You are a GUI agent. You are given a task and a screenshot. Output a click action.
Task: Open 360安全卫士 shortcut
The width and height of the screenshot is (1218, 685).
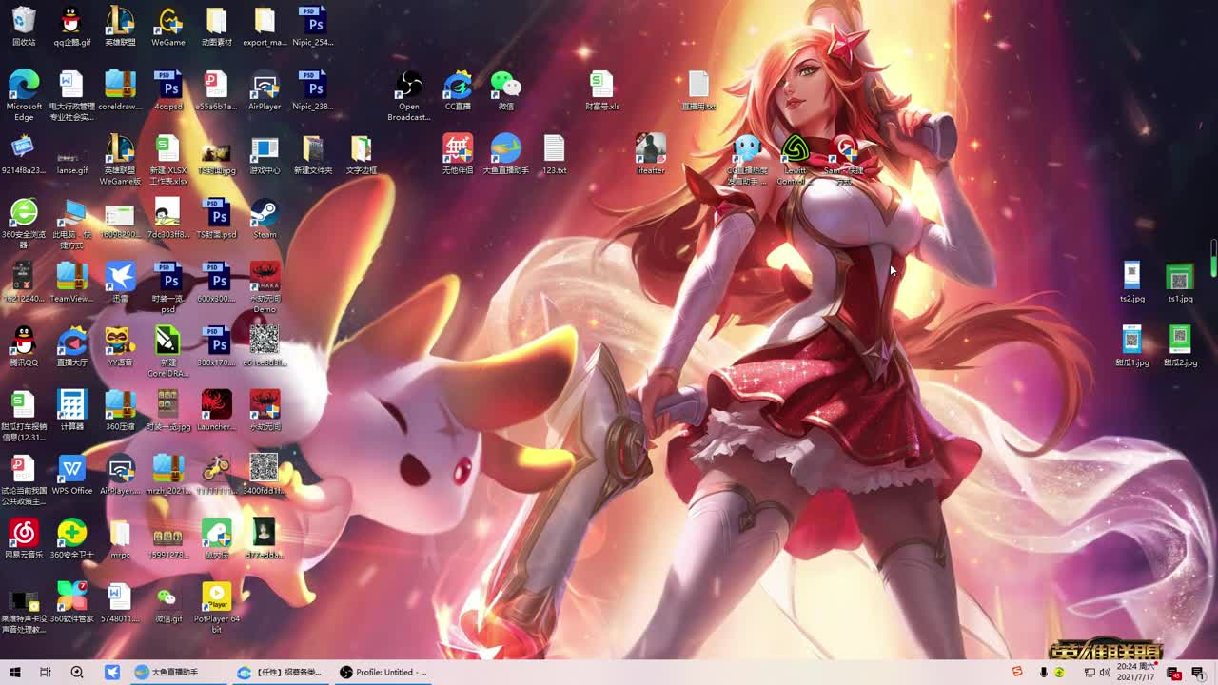71,533
